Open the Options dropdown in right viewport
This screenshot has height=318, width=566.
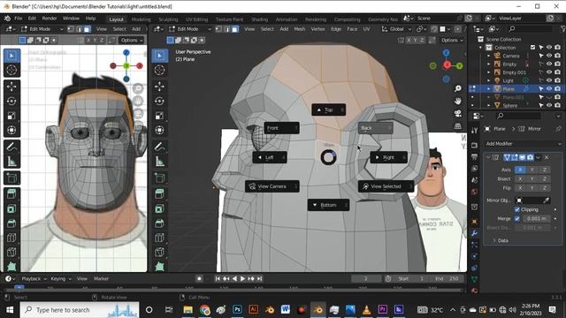452,41
